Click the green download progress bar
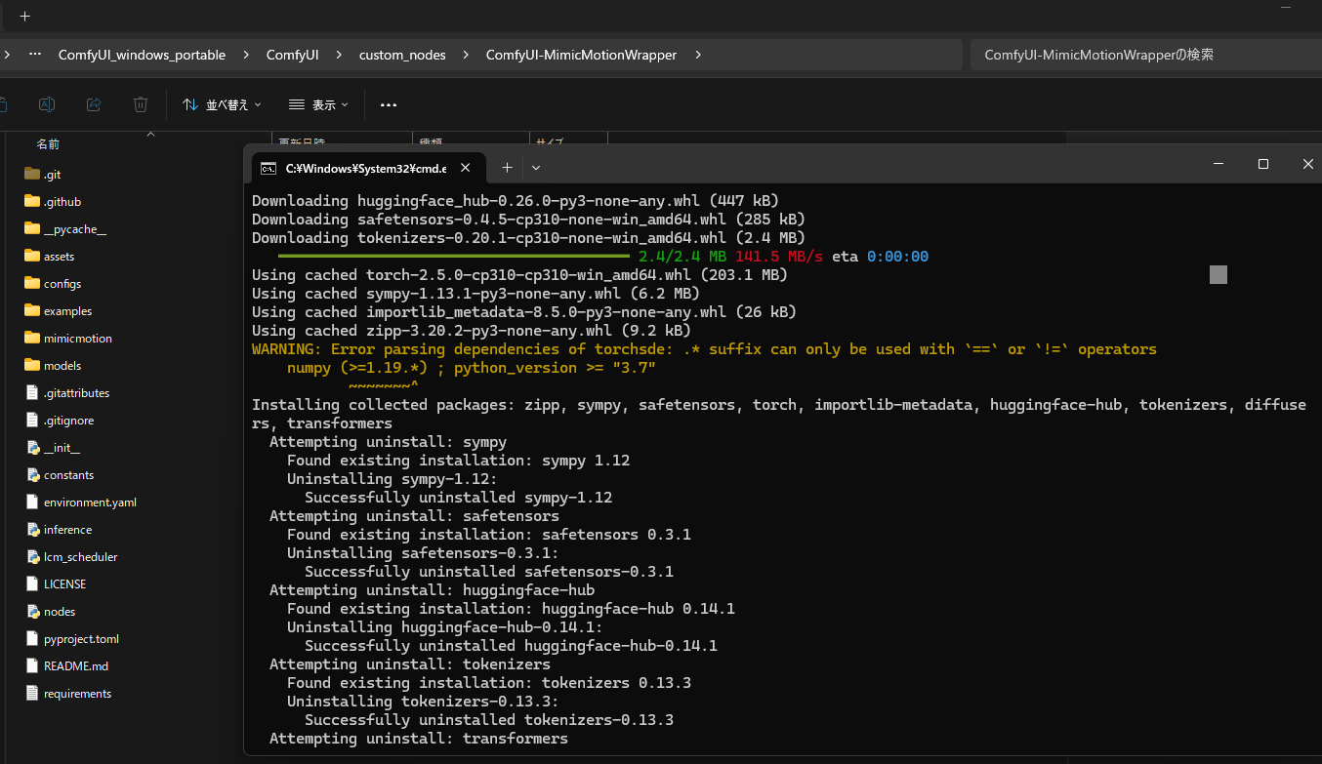This screenshot has width=1322, height=764. coord(454,256)
